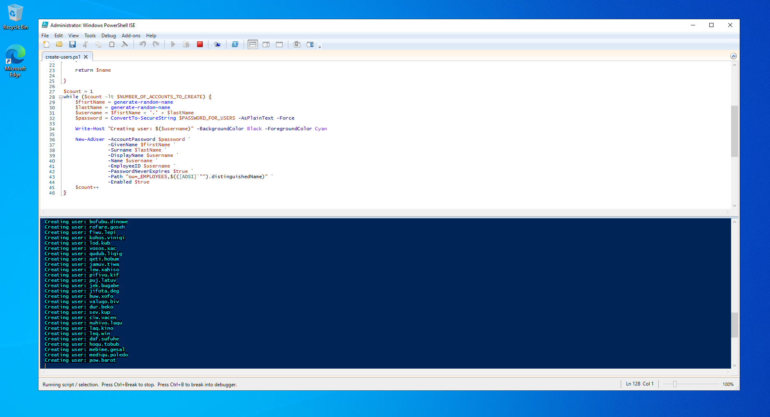
Task: Click console line 'Creating user: bofubu.dinowe'
Action: 86,222
